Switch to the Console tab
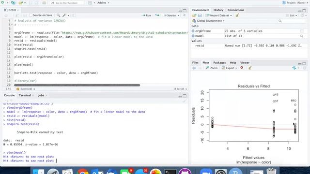310x174 pixels. point(9,95)
